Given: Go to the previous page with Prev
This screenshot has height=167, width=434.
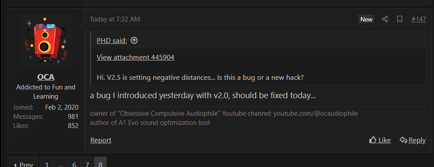Looking at the screenshot, I should [23, 163].
